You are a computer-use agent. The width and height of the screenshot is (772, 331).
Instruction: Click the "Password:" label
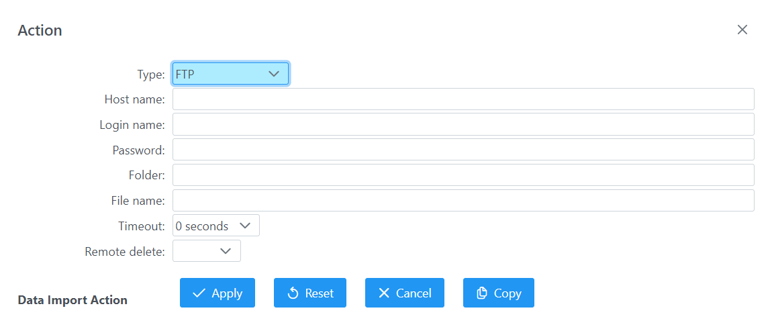point(138,150)
